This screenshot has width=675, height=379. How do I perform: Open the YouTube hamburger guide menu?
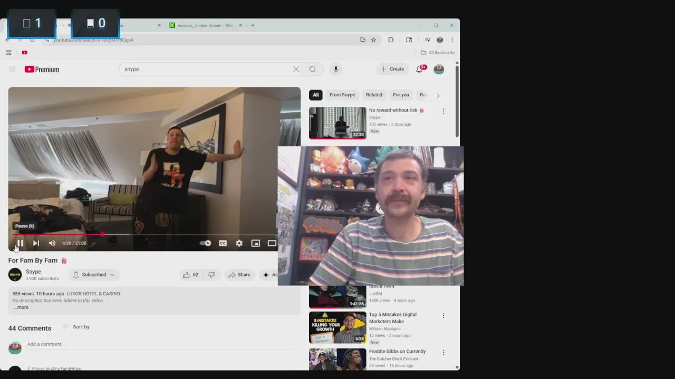(12, 69)
